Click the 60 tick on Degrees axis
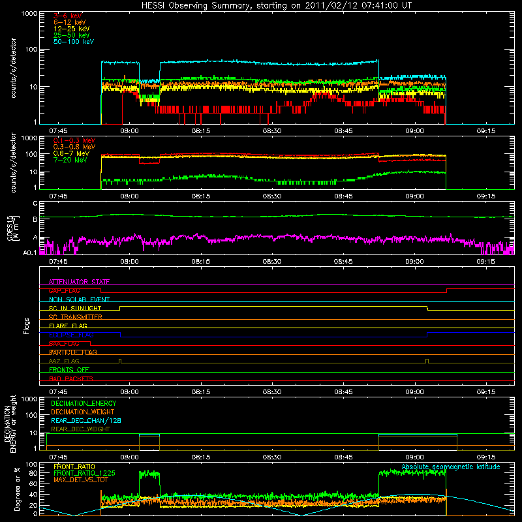This screenshot has height=522, width=522. tap(33, 484)
